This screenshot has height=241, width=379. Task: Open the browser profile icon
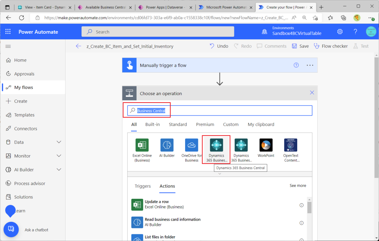[357, 18]
